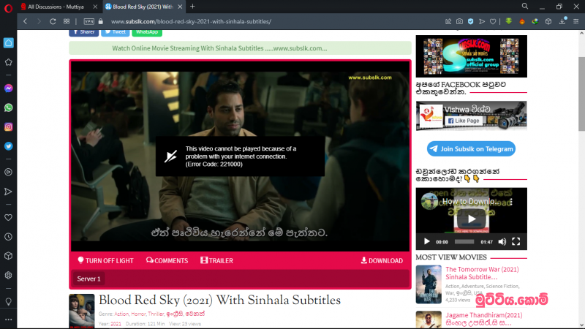
Task: Open the Opera main menu logo
Action: click(8, 8)
